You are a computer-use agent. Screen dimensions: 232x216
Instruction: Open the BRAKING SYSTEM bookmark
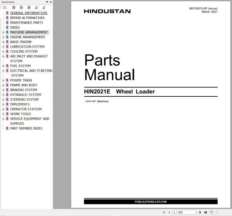point(24,90)
